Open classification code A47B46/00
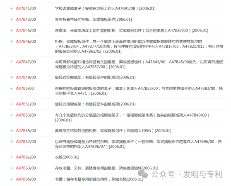The height and width of the screenshot is (186, 231). coord(26,42)
